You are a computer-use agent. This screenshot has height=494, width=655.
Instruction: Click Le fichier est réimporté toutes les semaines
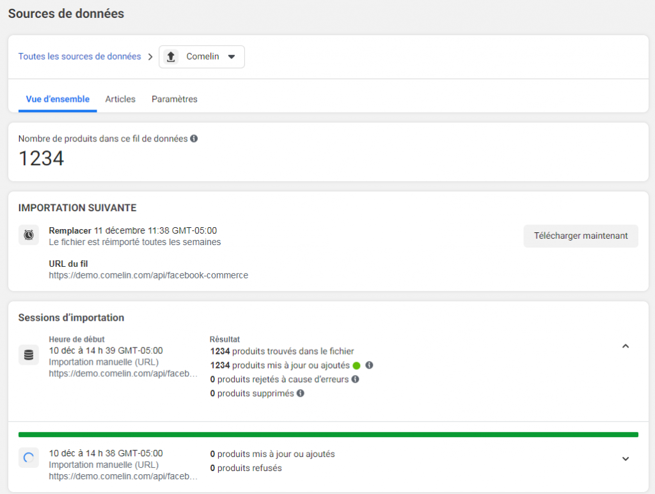tap(135, 242)
